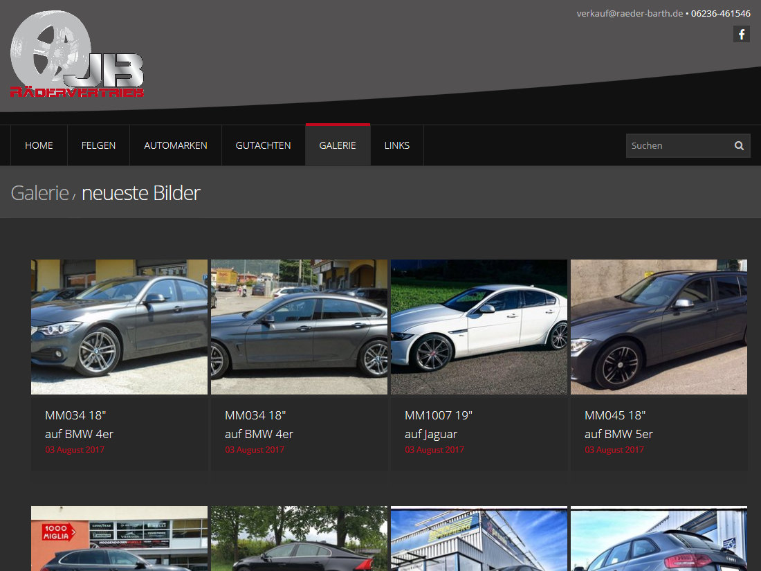Image resolution: width=761 pixels, height=571 pixels.
Task: Click the verkauf@raeder-barth.de email link
Action: 630,13
